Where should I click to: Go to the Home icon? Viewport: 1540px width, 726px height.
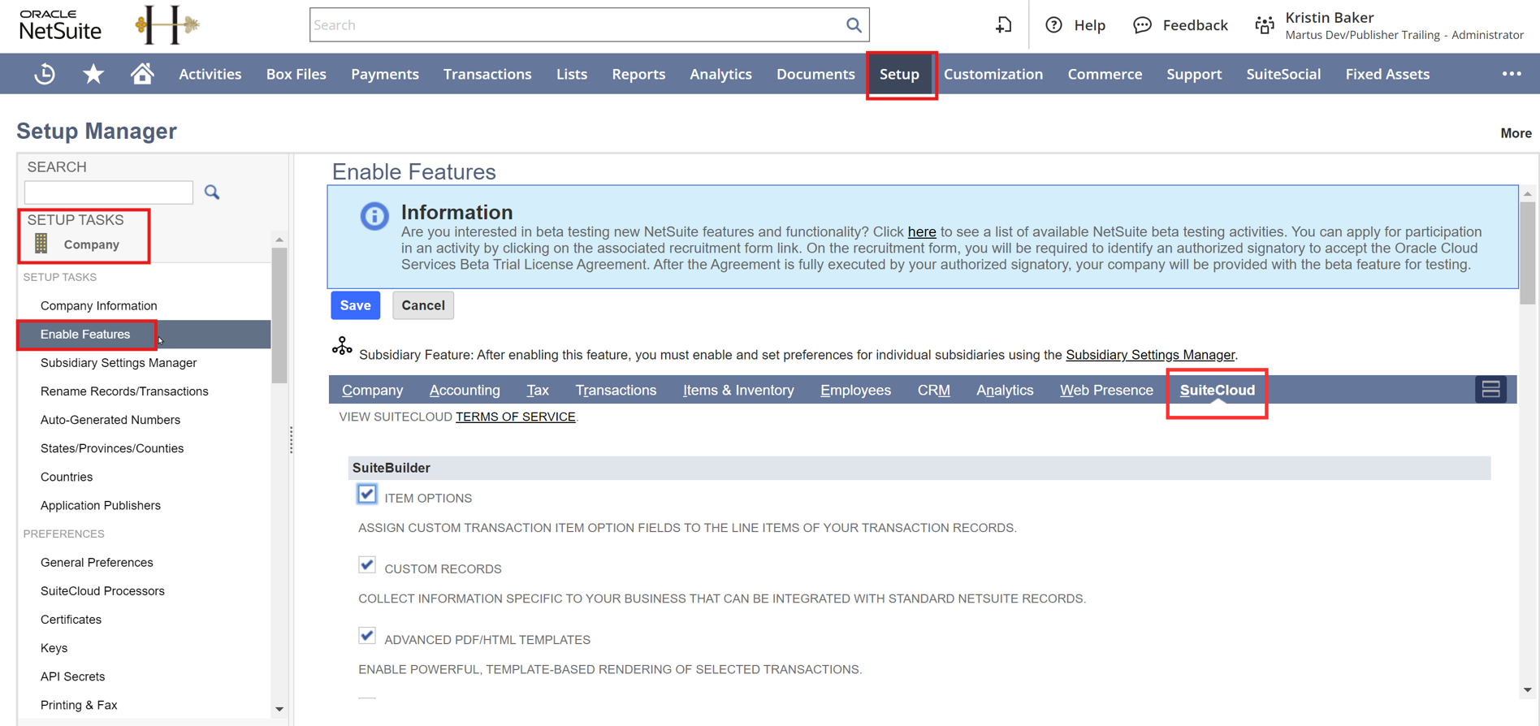pos(142,74)
